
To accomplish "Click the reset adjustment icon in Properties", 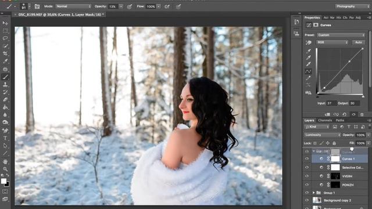I will (345, 114).
